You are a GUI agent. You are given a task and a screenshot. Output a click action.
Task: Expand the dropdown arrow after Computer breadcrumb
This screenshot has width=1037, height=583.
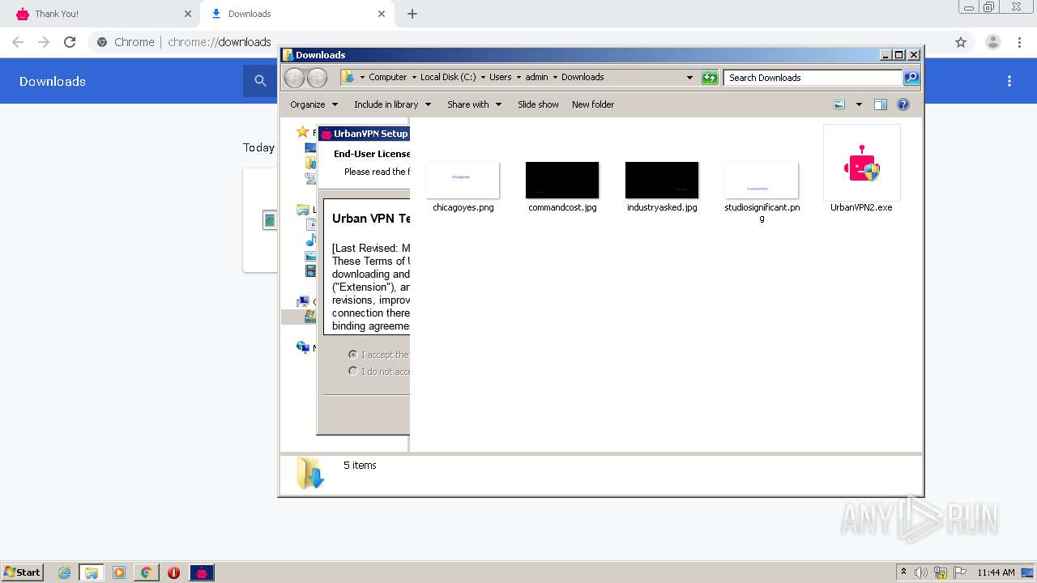coord(413,78)
